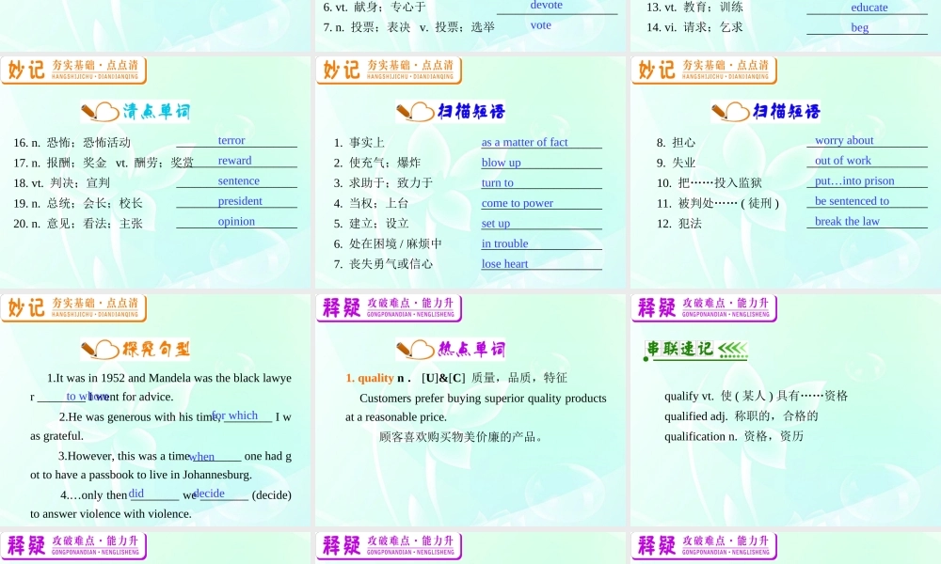Click the phrase 'as a matter of fact'

[x=524, y=142]
